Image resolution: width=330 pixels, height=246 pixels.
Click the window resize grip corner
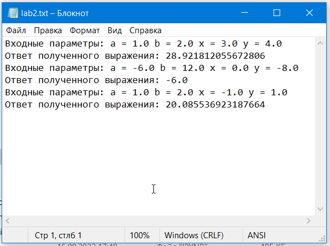tap(322, 239)
